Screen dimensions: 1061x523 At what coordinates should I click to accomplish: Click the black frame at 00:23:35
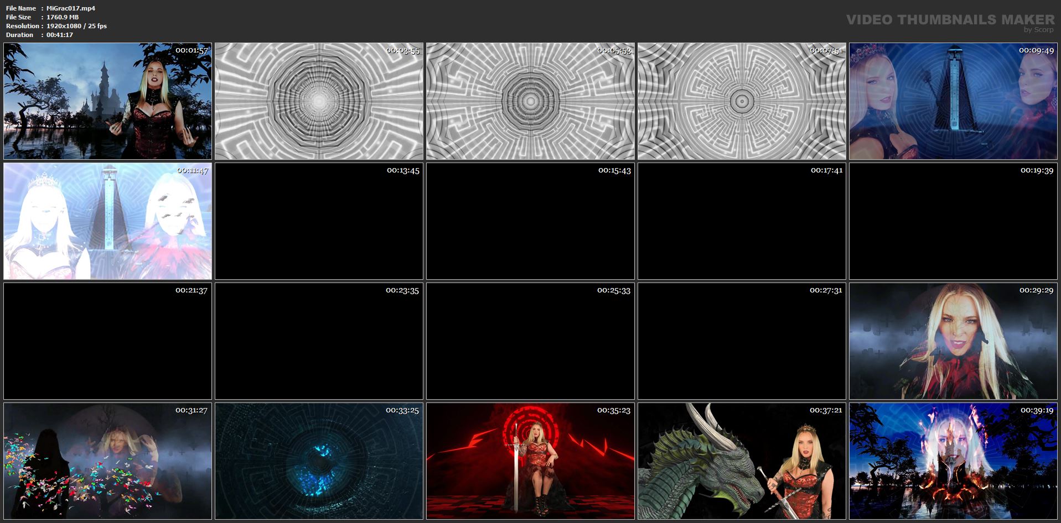click(319, 341)
